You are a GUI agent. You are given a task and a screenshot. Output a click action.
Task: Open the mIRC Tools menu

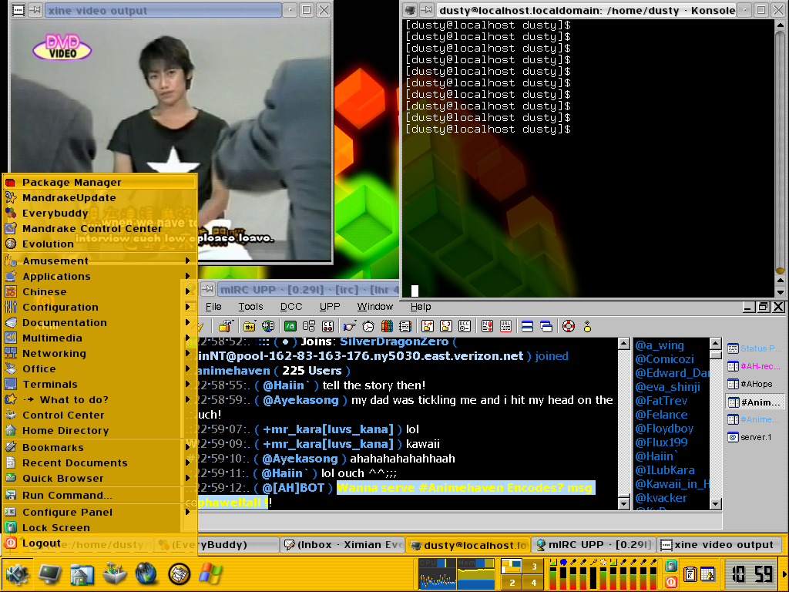pos(250,307)
